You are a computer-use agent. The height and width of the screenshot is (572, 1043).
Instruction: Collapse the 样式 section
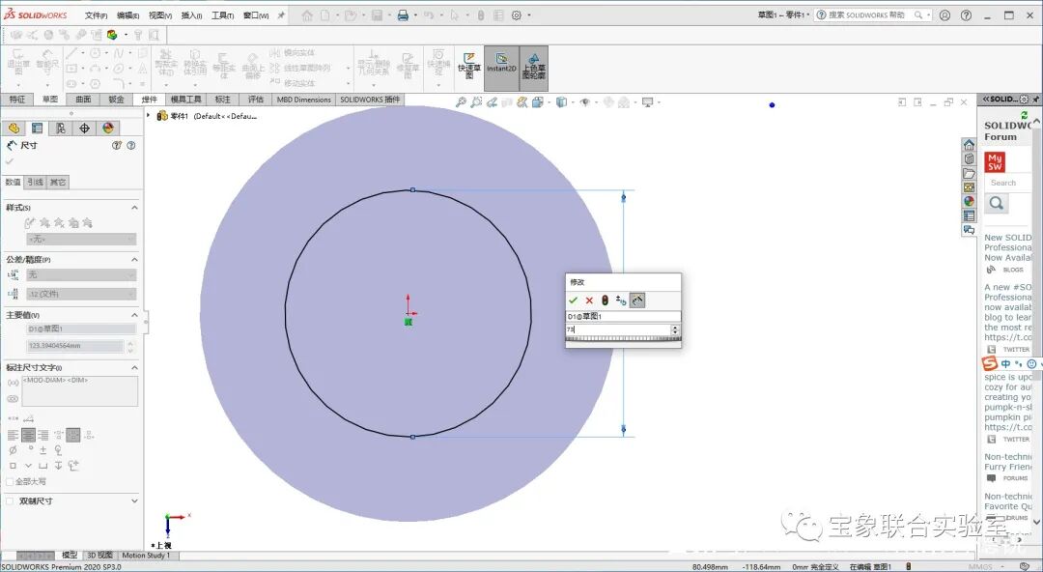point(134,208)
